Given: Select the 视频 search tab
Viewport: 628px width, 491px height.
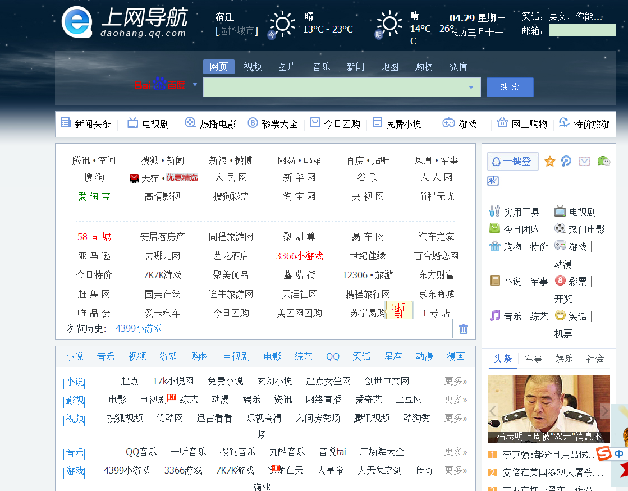Looking at the screenshot, I should 253,66.
